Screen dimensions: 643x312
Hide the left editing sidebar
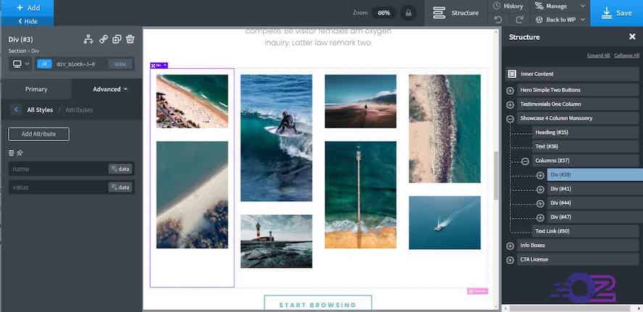point(27,22)
